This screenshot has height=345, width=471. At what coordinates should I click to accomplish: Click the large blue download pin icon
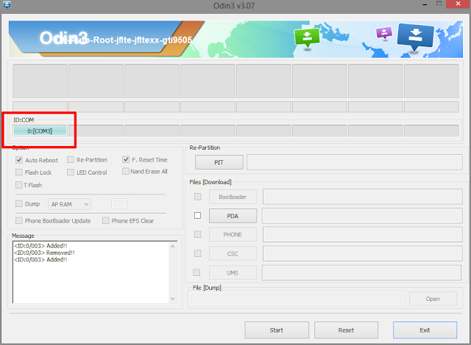click(415, 37)
